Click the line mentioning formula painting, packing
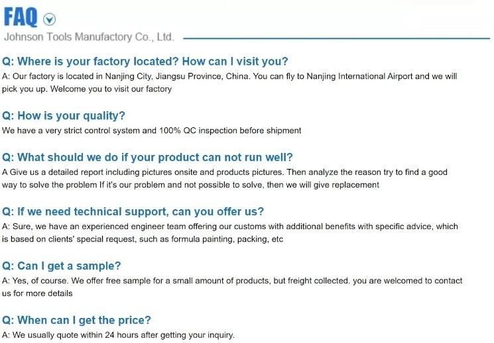494x343 pixels. click(x=143, y=239)
